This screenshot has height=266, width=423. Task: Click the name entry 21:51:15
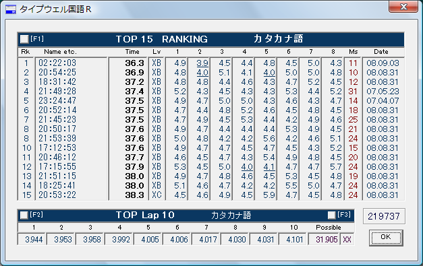[x=57, y=176]
